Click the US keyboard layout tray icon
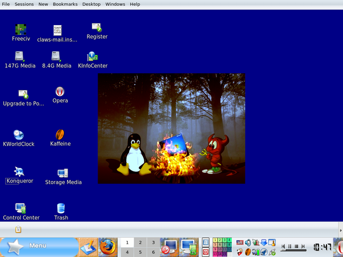This screenshot has height=257, width=343. point(240,243)
